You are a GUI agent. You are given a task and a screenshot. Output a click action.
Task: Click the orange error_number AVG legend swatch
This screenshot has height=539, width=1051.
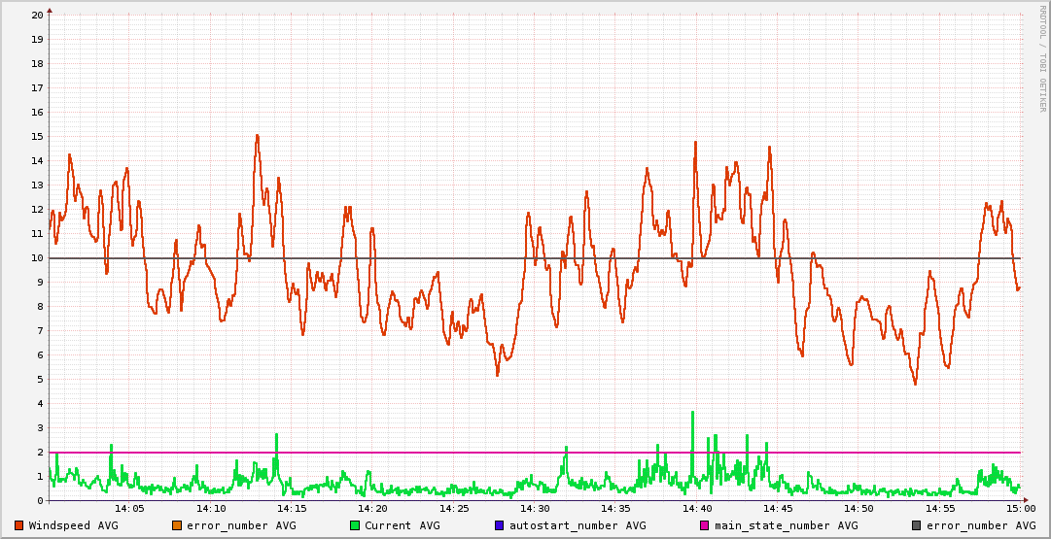(177, 525)
